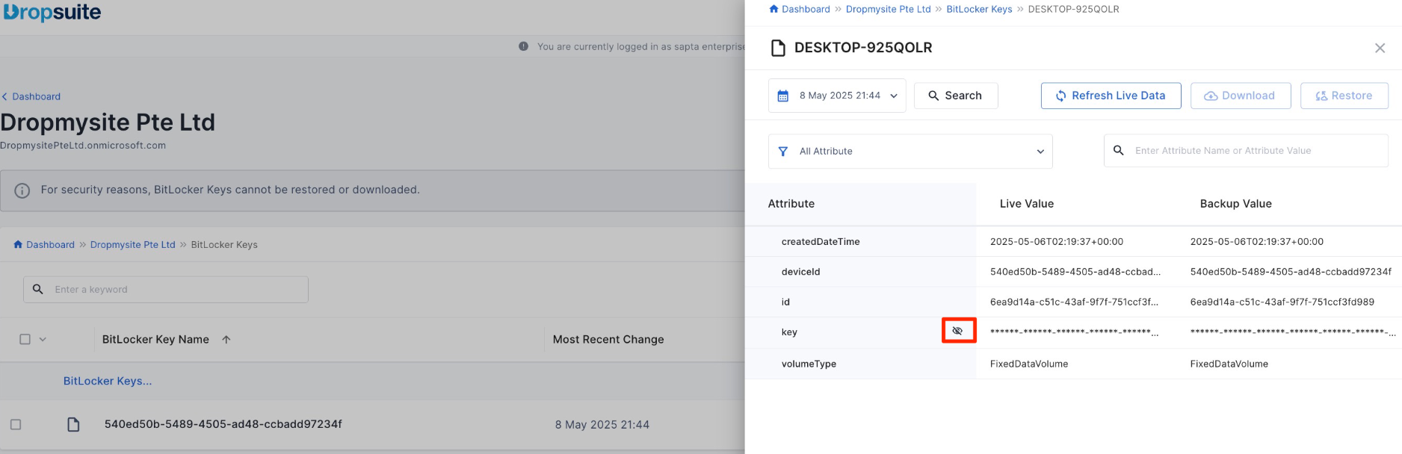This screenshot has width=1402, height=454.
Task: Click the info icon in BitLocker security notice
Action: (x=22, y=190)
